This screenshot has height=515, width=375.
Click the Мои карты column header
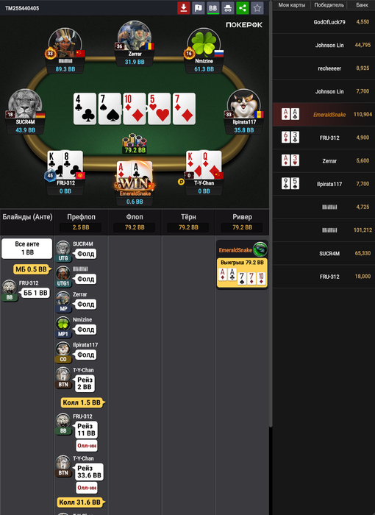pos(292,5)
